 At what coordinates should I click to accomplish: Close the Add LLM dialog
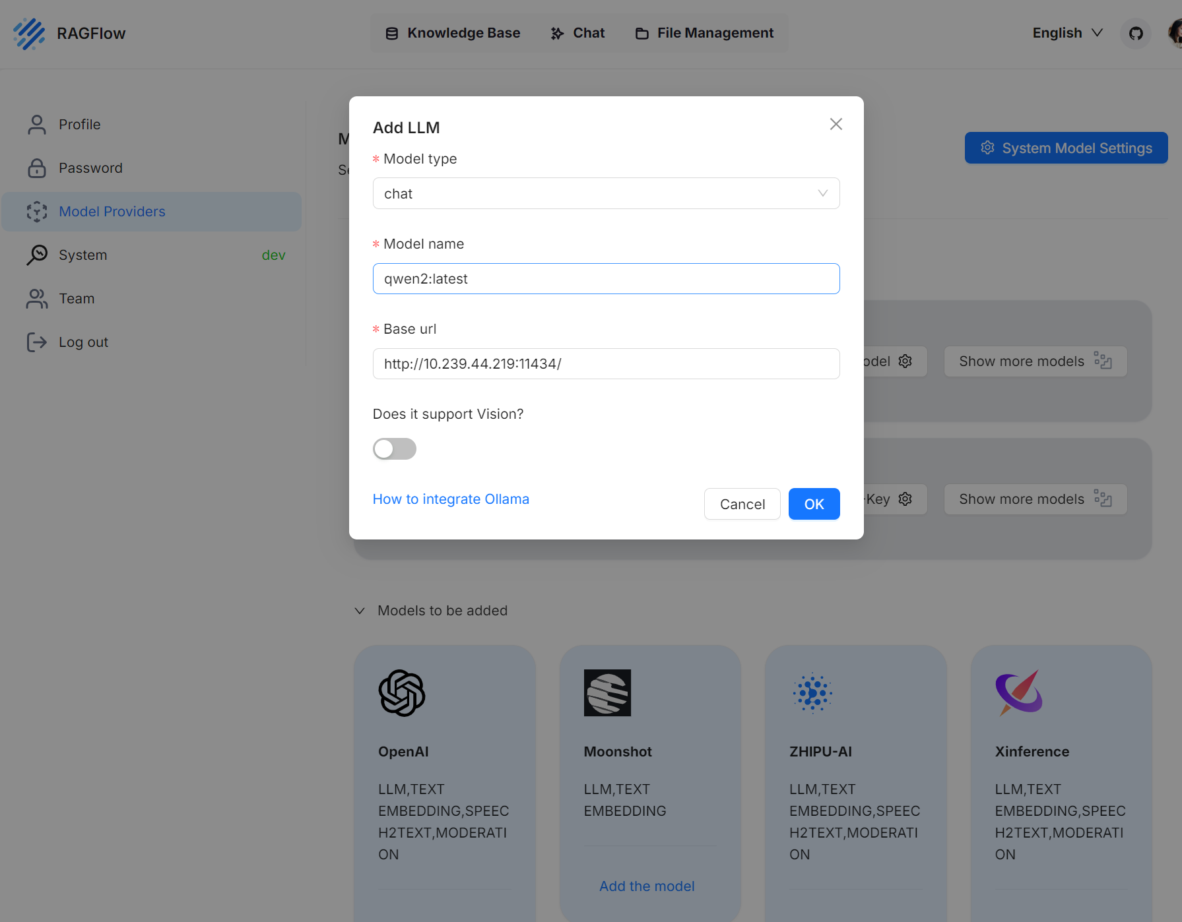tap(836, 124)
